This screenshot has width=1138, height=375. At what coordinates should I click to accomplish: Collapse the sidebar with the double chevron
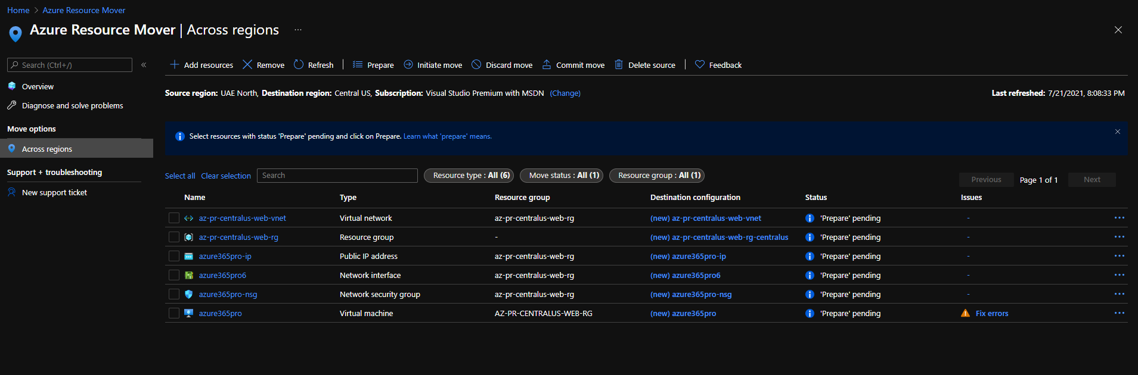[144, 65]
